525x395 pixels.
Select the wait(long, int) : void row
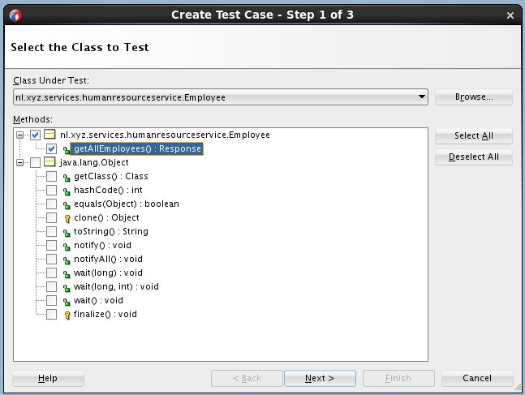tap(116, 287)
